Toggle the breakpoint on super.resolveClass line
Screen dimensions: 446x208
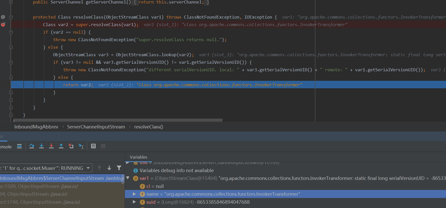(x=3, y=24)
